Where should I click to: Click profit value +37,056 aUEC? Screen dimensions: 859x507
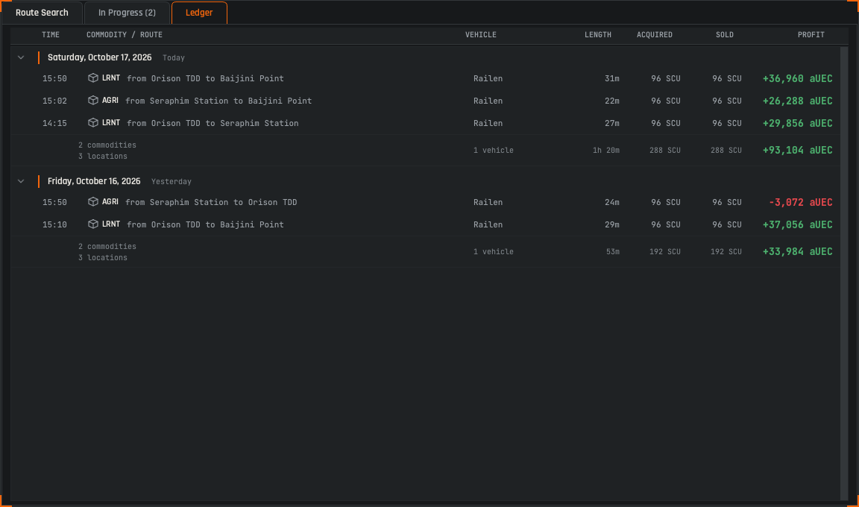[798, 224]
